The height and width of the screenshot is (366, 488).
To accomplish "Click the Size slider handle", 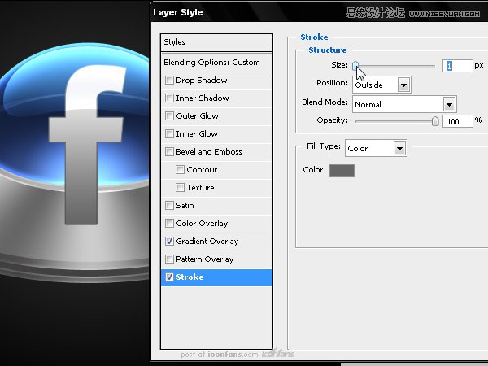I will 355,66.
